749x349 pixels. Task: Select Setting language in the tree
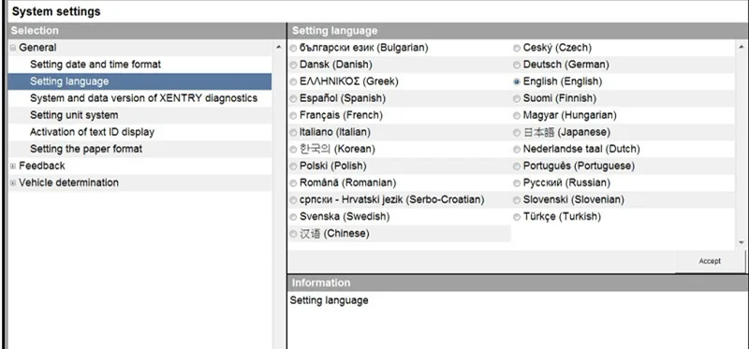(69, 81)
